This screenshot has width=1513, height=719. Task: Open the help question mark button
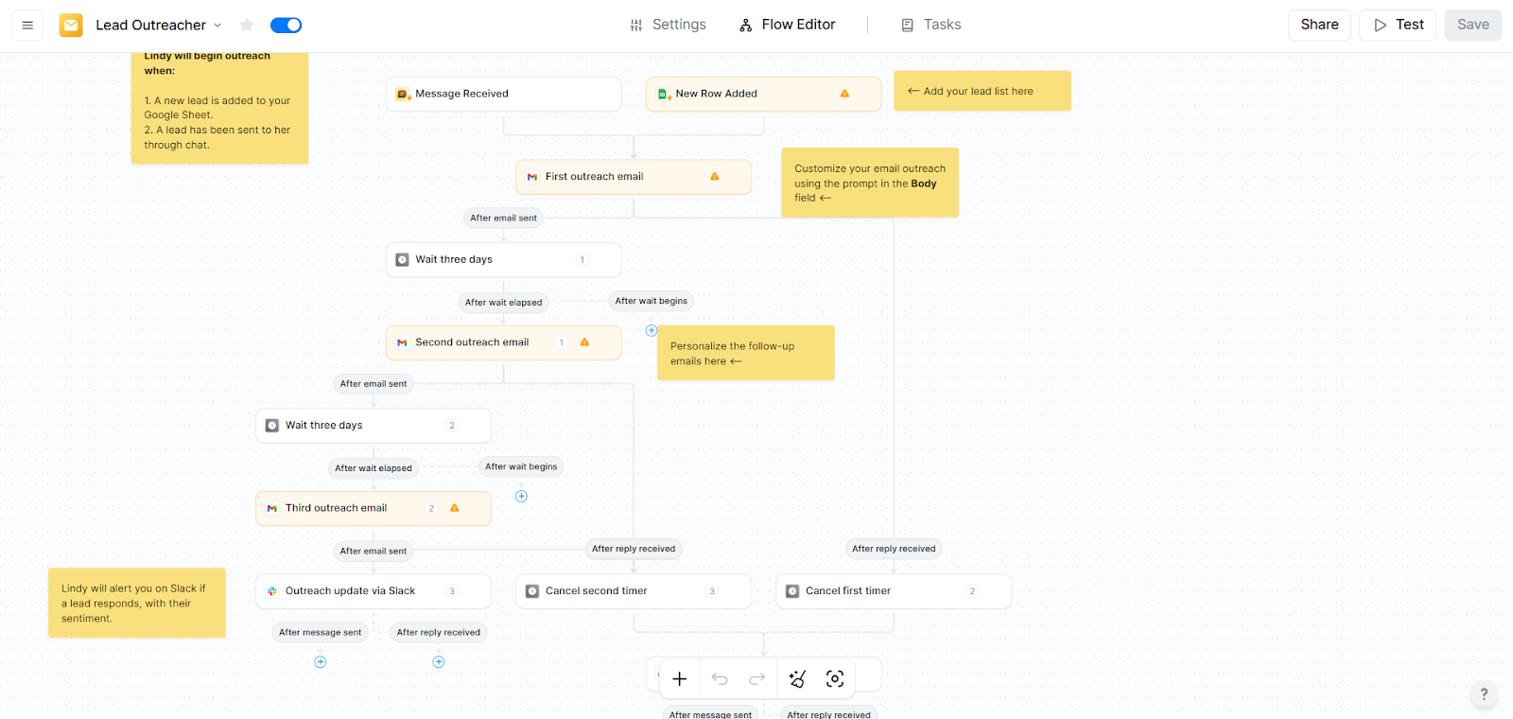tap(1484, 693)
